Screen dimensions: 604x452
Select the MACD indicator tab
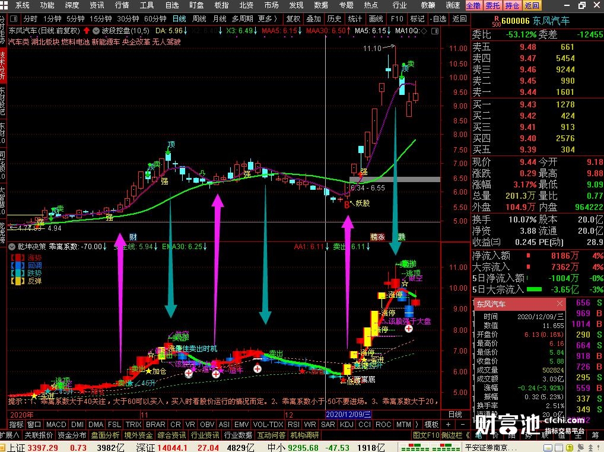click(56, 424)
